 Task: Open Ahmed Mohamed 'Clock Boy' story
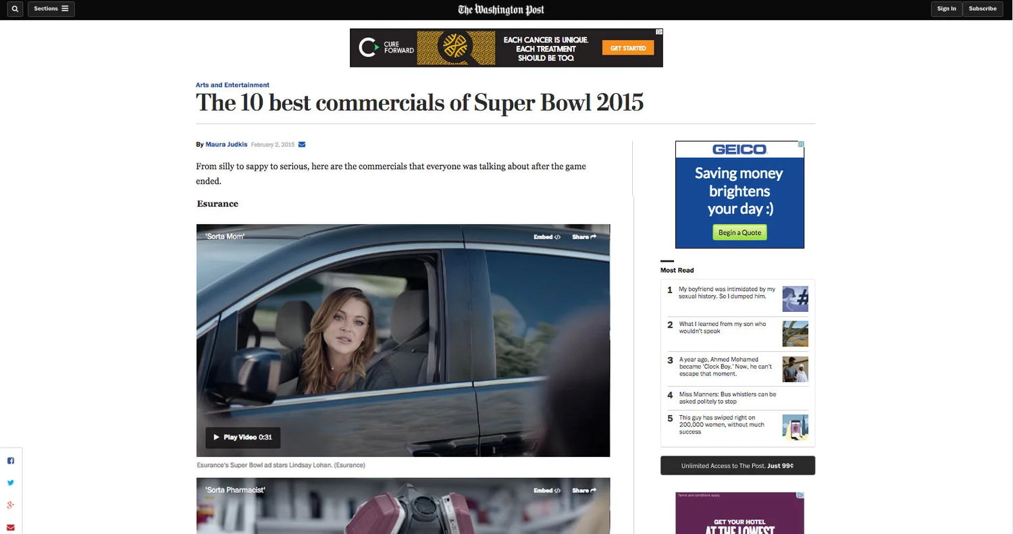coord(725,367)
